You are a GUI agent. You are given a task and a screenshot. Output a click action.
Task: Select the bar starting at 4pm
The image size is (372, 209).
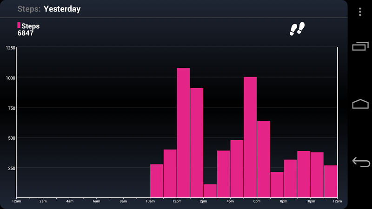pyautogui.click(x=223, y=174)
